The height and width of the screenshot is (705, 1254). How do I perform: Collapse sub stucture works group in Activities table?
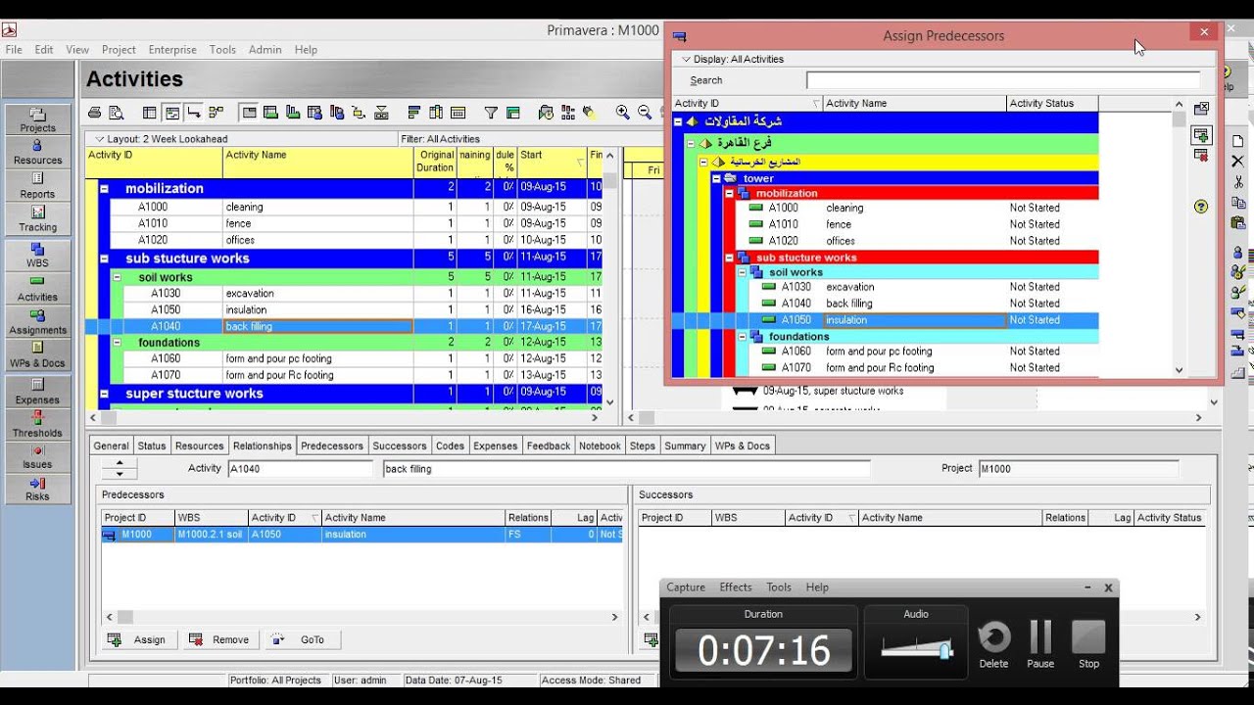(104, 259)
